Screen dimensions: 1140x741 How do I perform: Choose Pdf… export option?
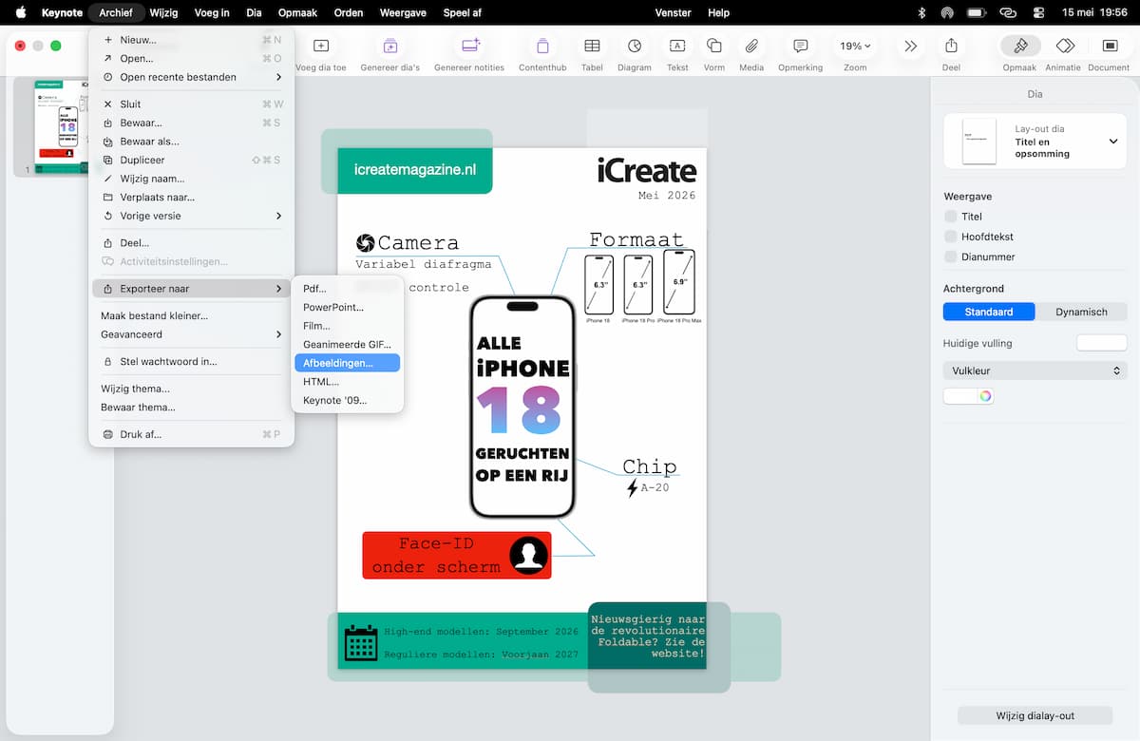point(347,289)
